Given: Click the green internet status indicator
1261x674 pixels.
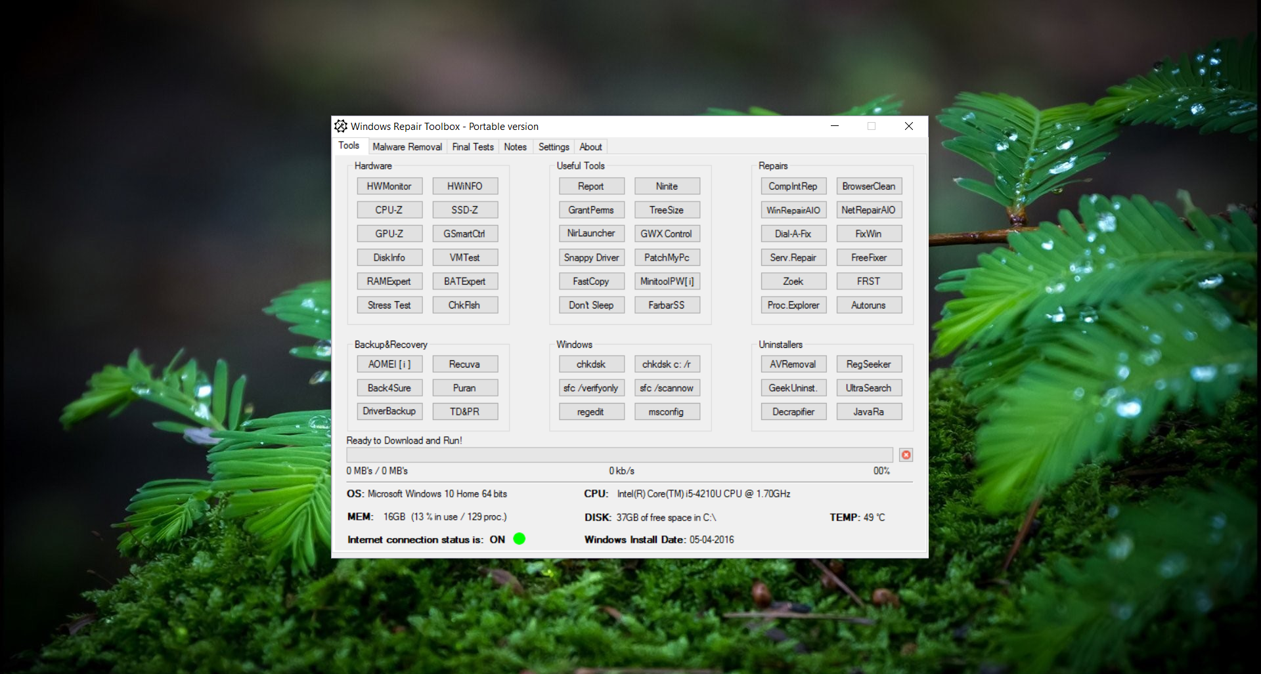Looking at the screenshot, I should [519, 539].
